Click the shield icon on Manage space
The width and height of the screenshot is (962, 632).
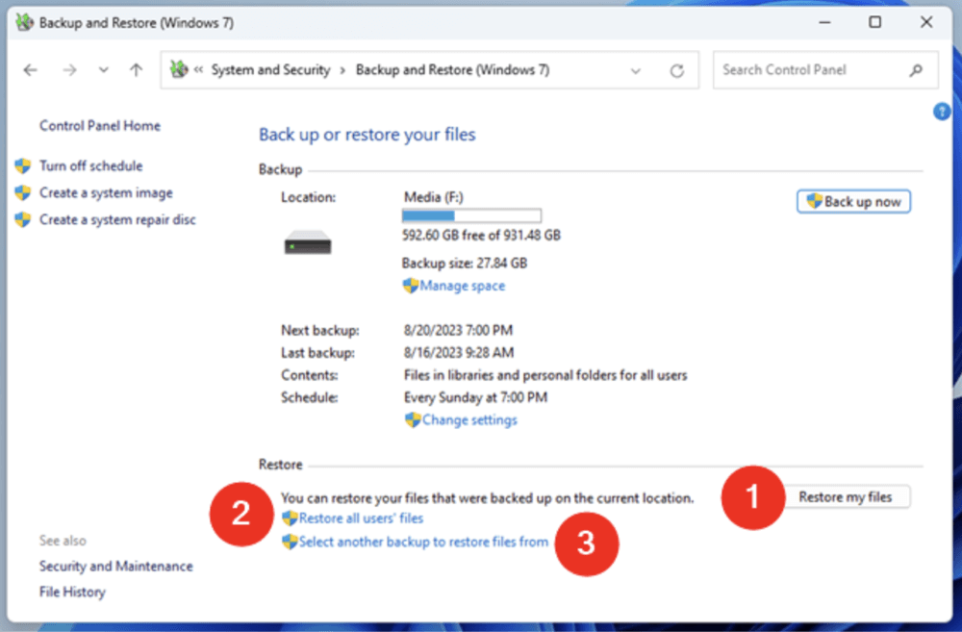[410, 286]
